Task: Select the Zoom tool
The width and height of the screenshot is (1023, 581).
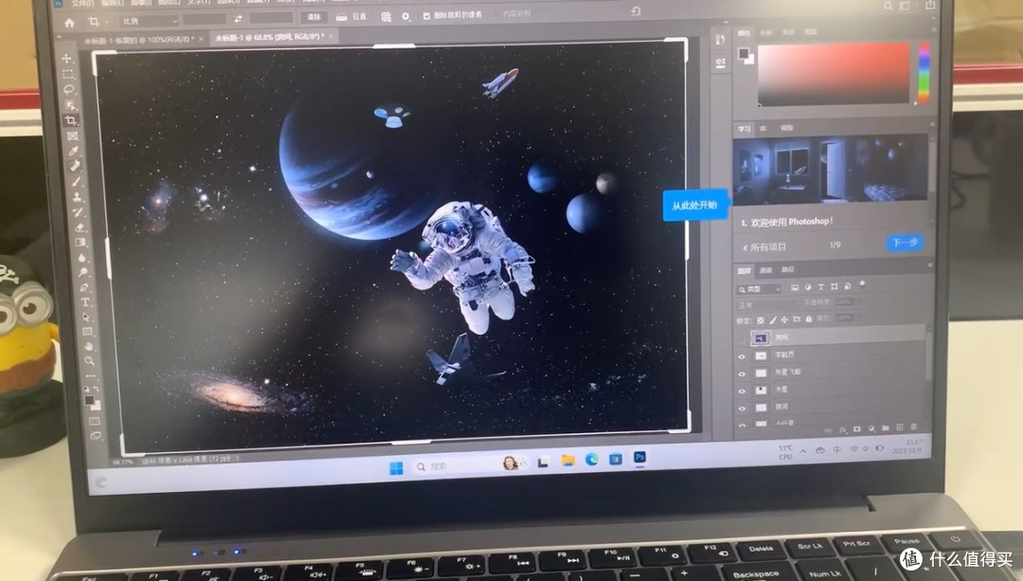Action: pos(89,360)
